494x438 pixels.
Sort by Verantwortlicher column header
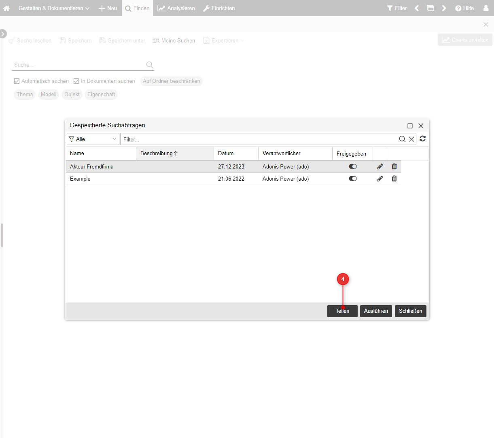click(x=295, y=154)
